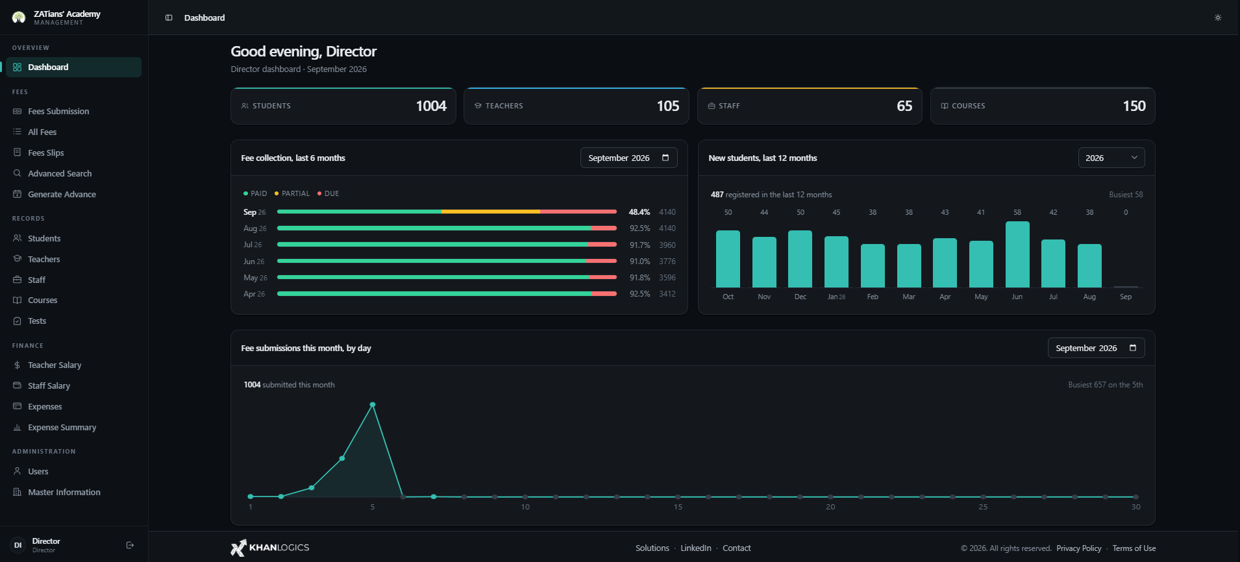
Task: Click the Fees Slips icon
Action: [18, 153]
